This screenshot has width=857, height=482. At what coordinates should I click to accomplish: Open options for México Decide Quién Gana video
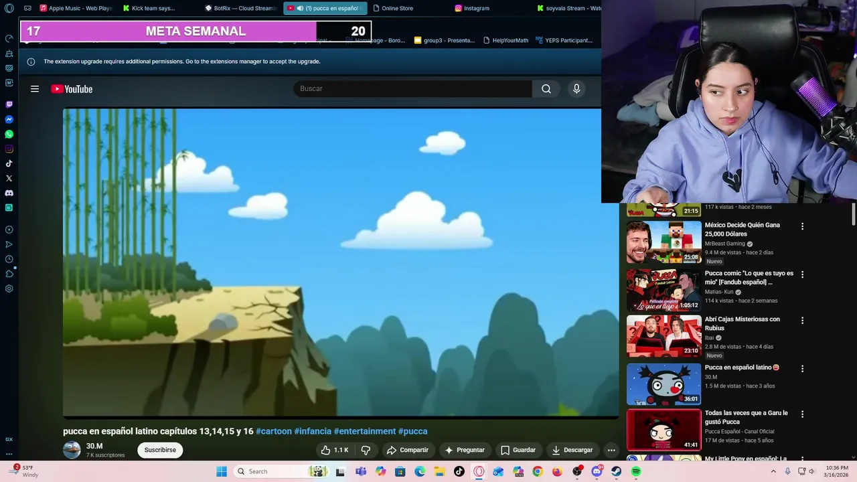(802, 226)
